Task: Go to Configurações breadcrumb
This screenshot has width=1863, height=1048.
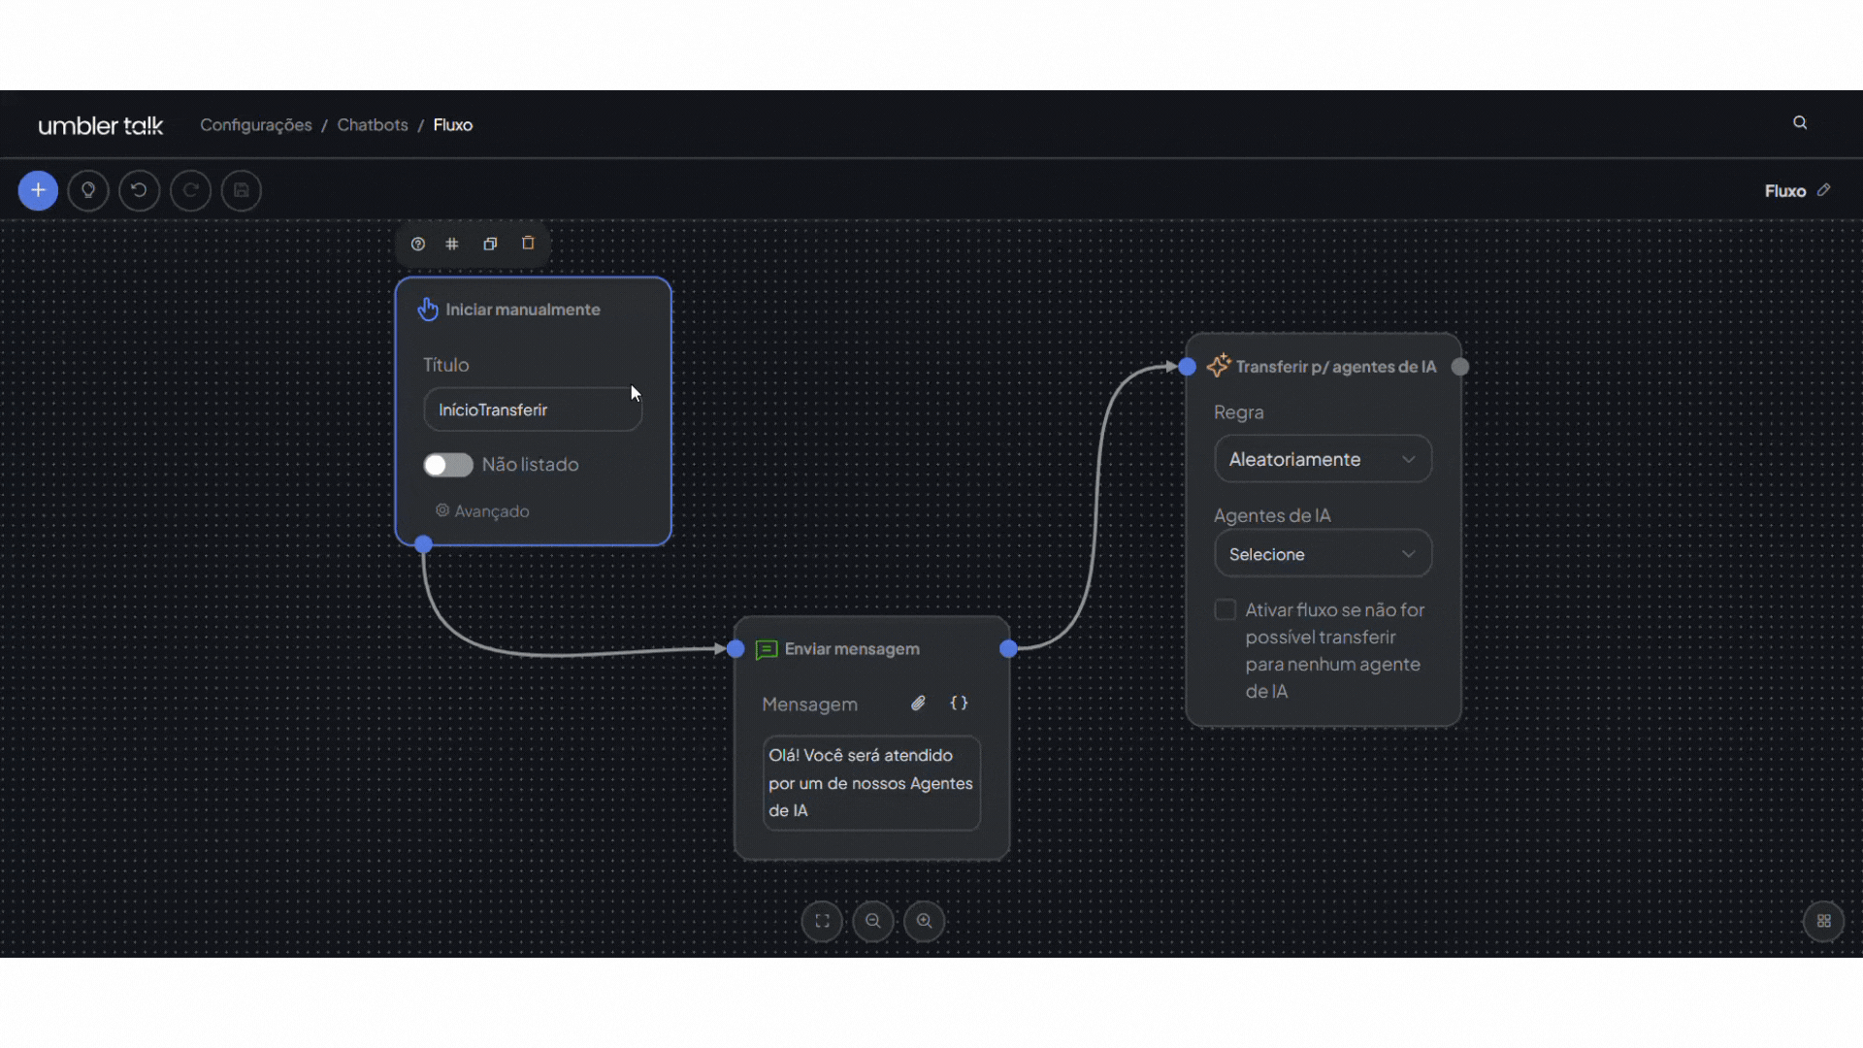Action: [256, 125]
